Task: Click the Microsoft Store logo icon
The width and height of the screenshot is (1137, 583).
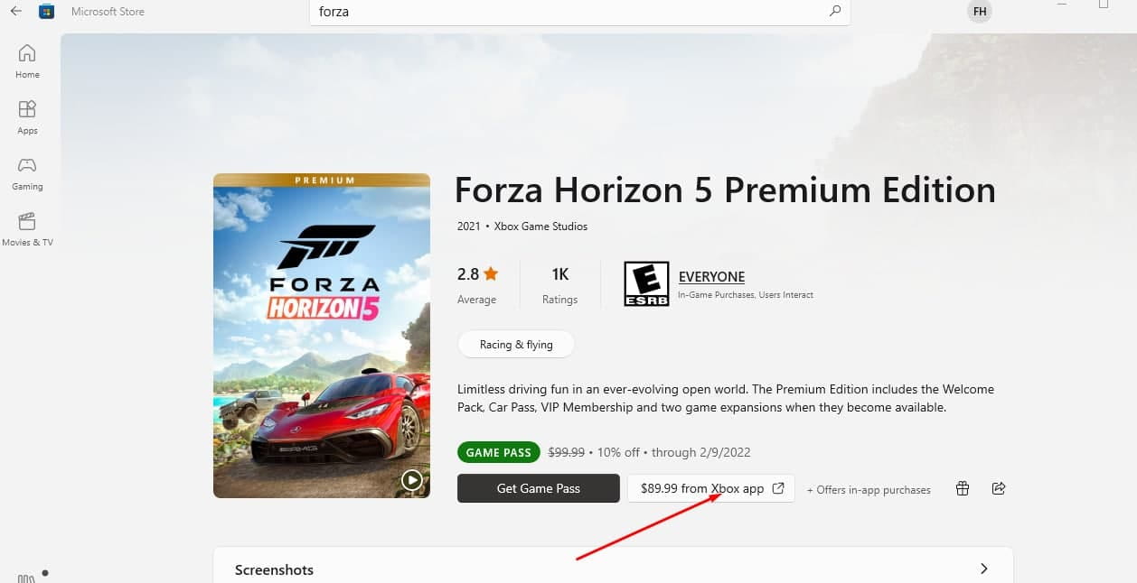Action: click(x=48, y=12)
